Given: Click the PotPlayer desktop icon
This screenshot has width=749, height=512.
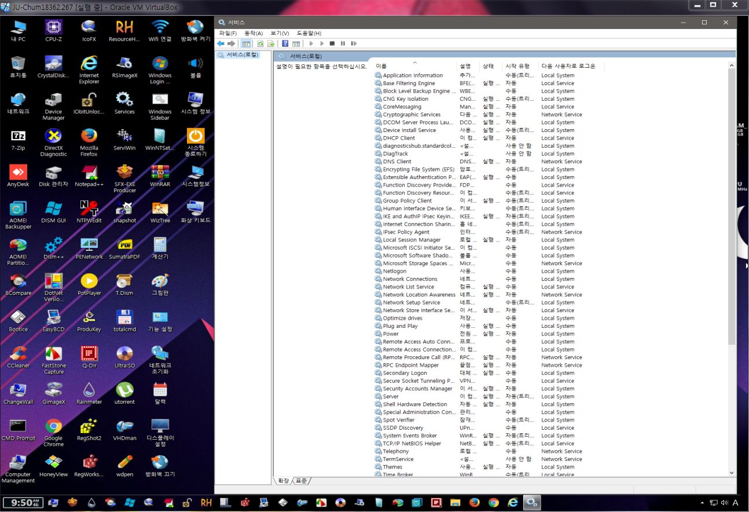Looking at the screenshot, I should [x=89, y=284].
